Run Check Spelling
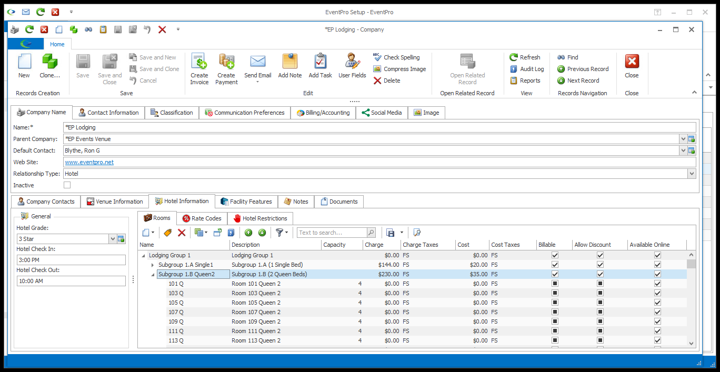The width and height of the screenshot is (720, 372). (x=397, y=57)
